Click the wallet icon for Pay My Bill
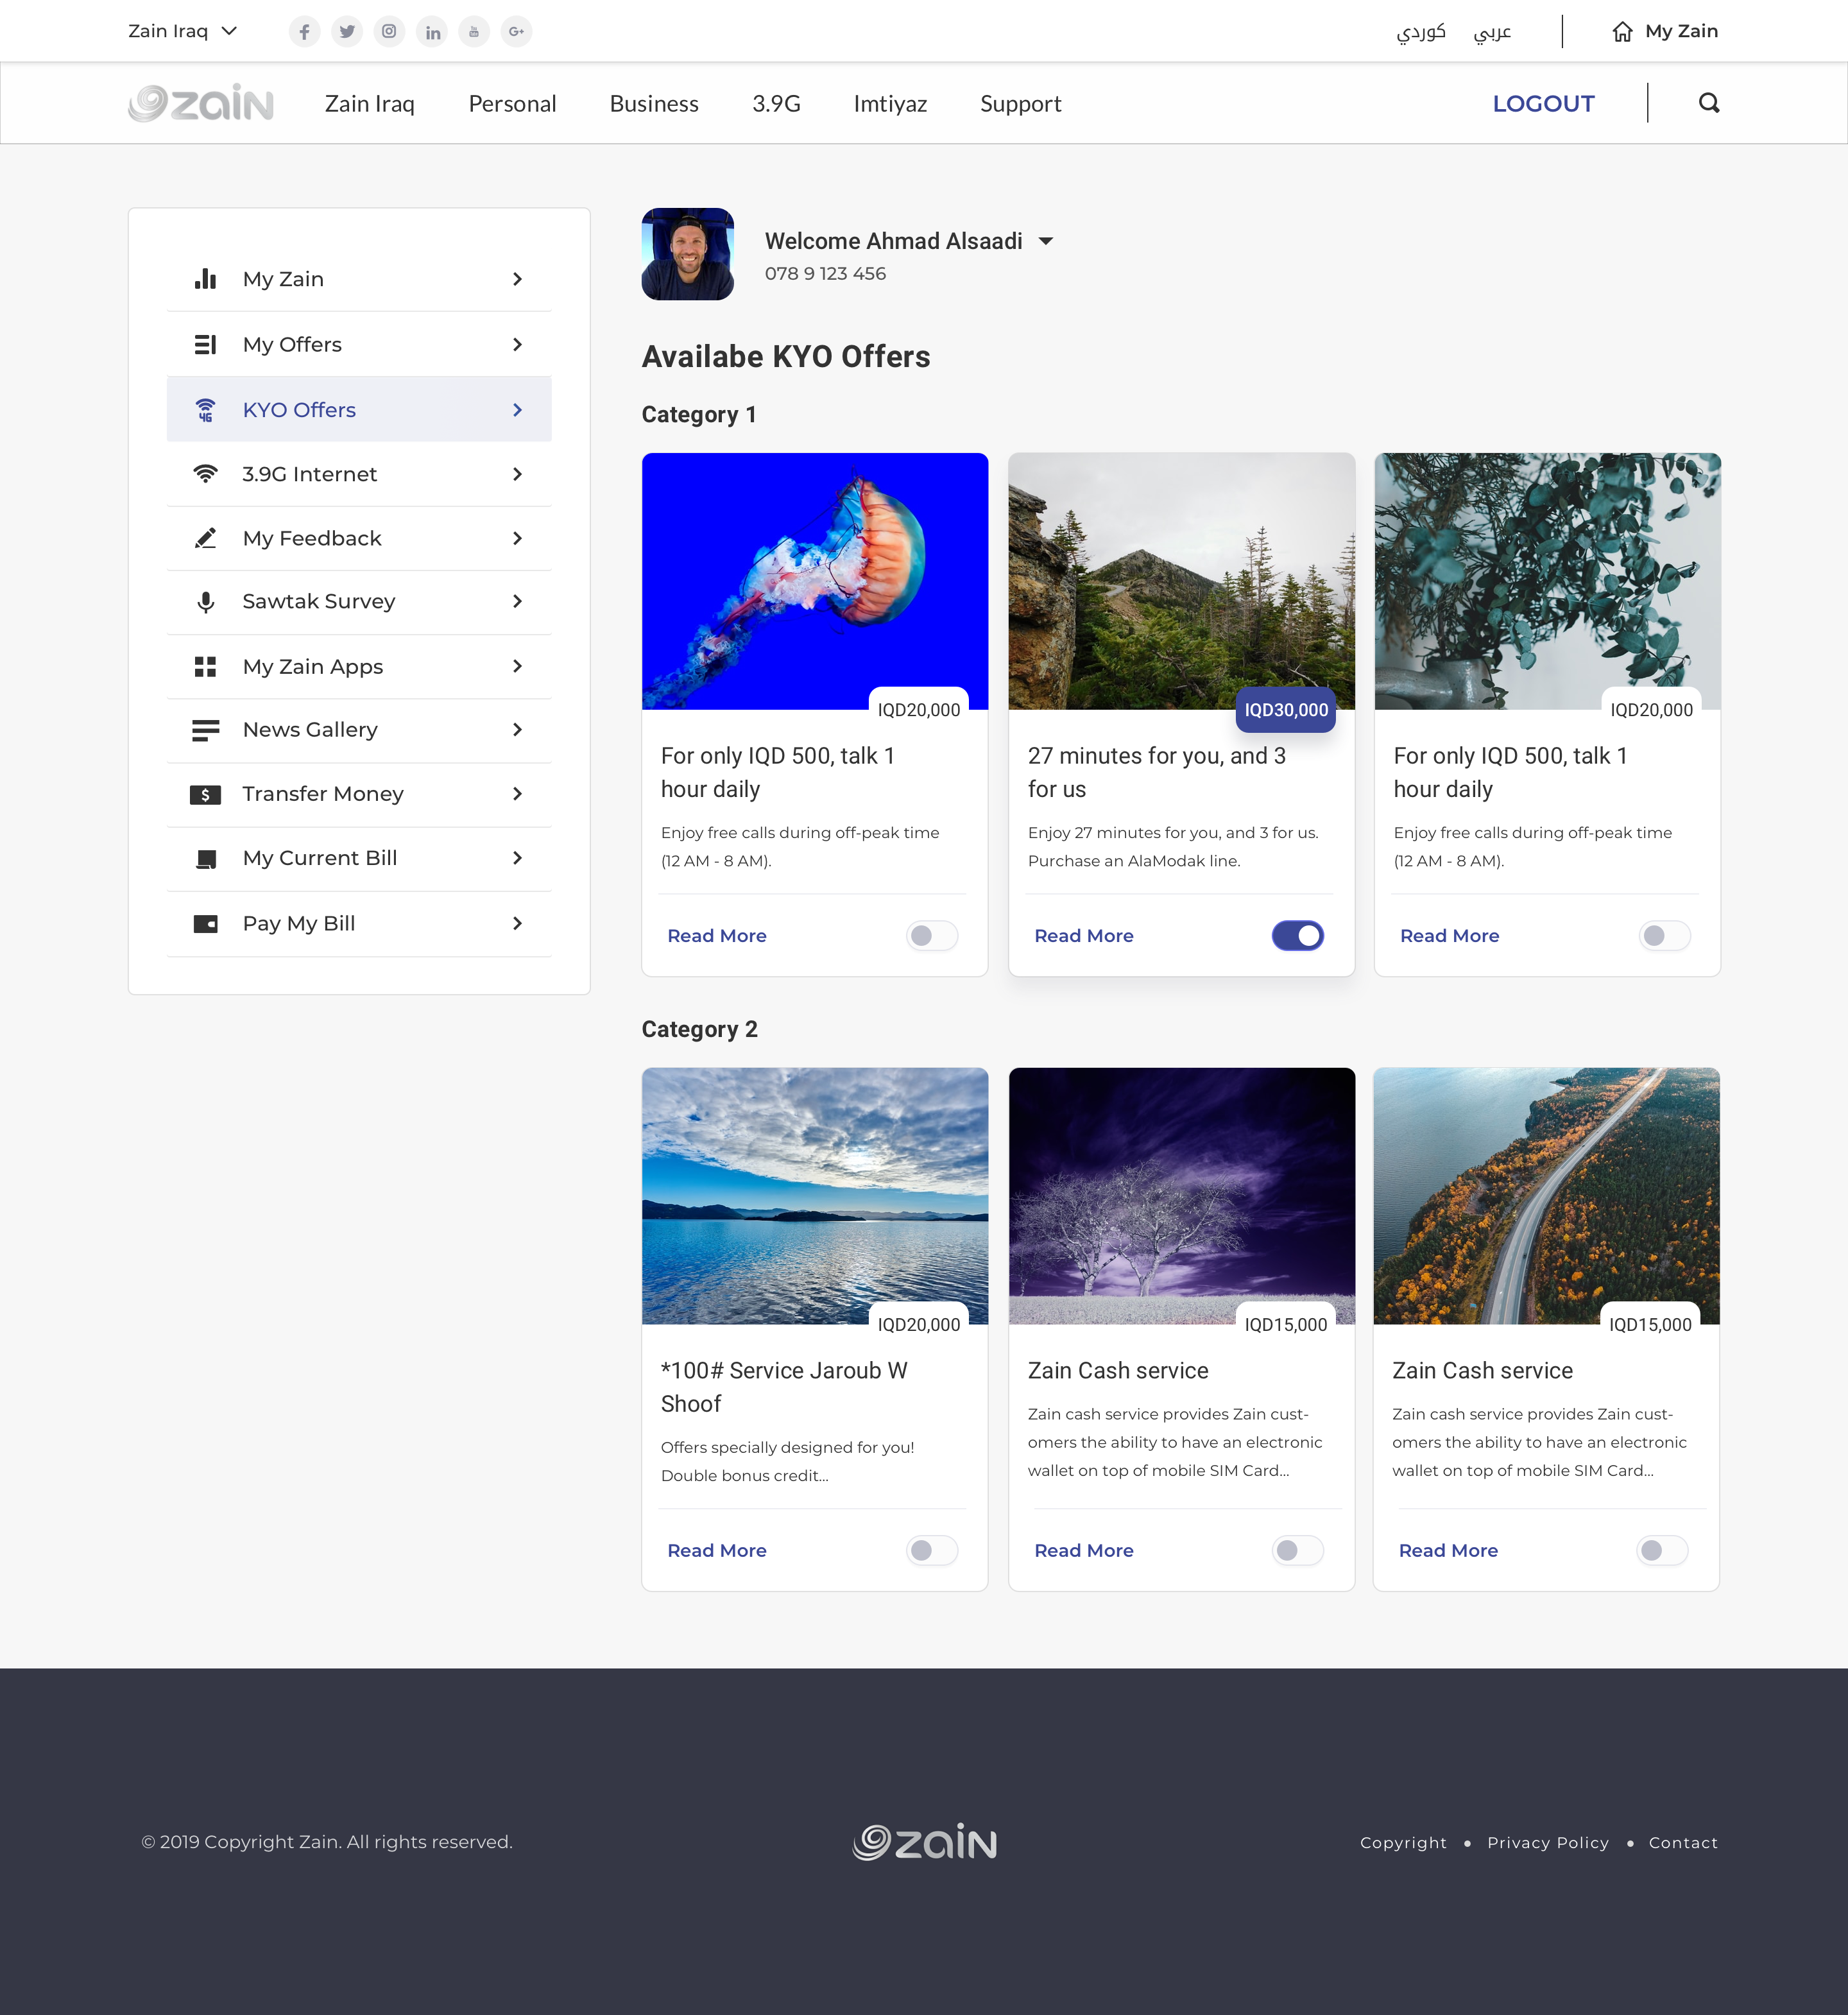Viewport: 1848px width, 2015px height. (x=205, y=924)
